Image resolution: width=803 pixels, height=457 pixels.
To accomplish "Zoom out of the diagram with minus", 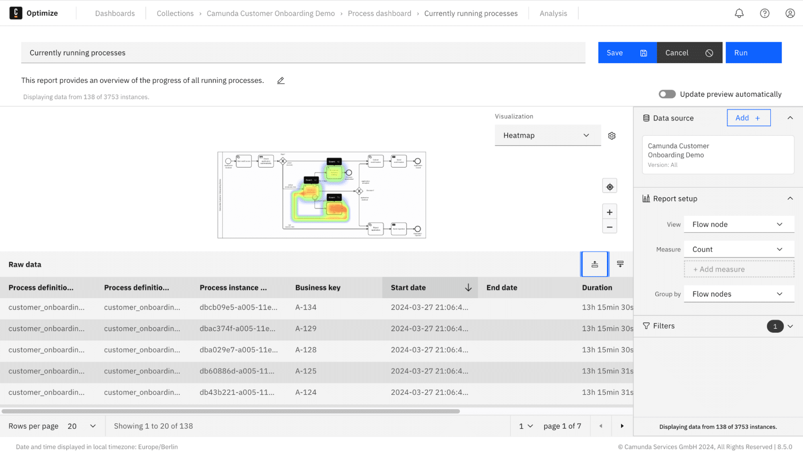I will pos(609,227).
